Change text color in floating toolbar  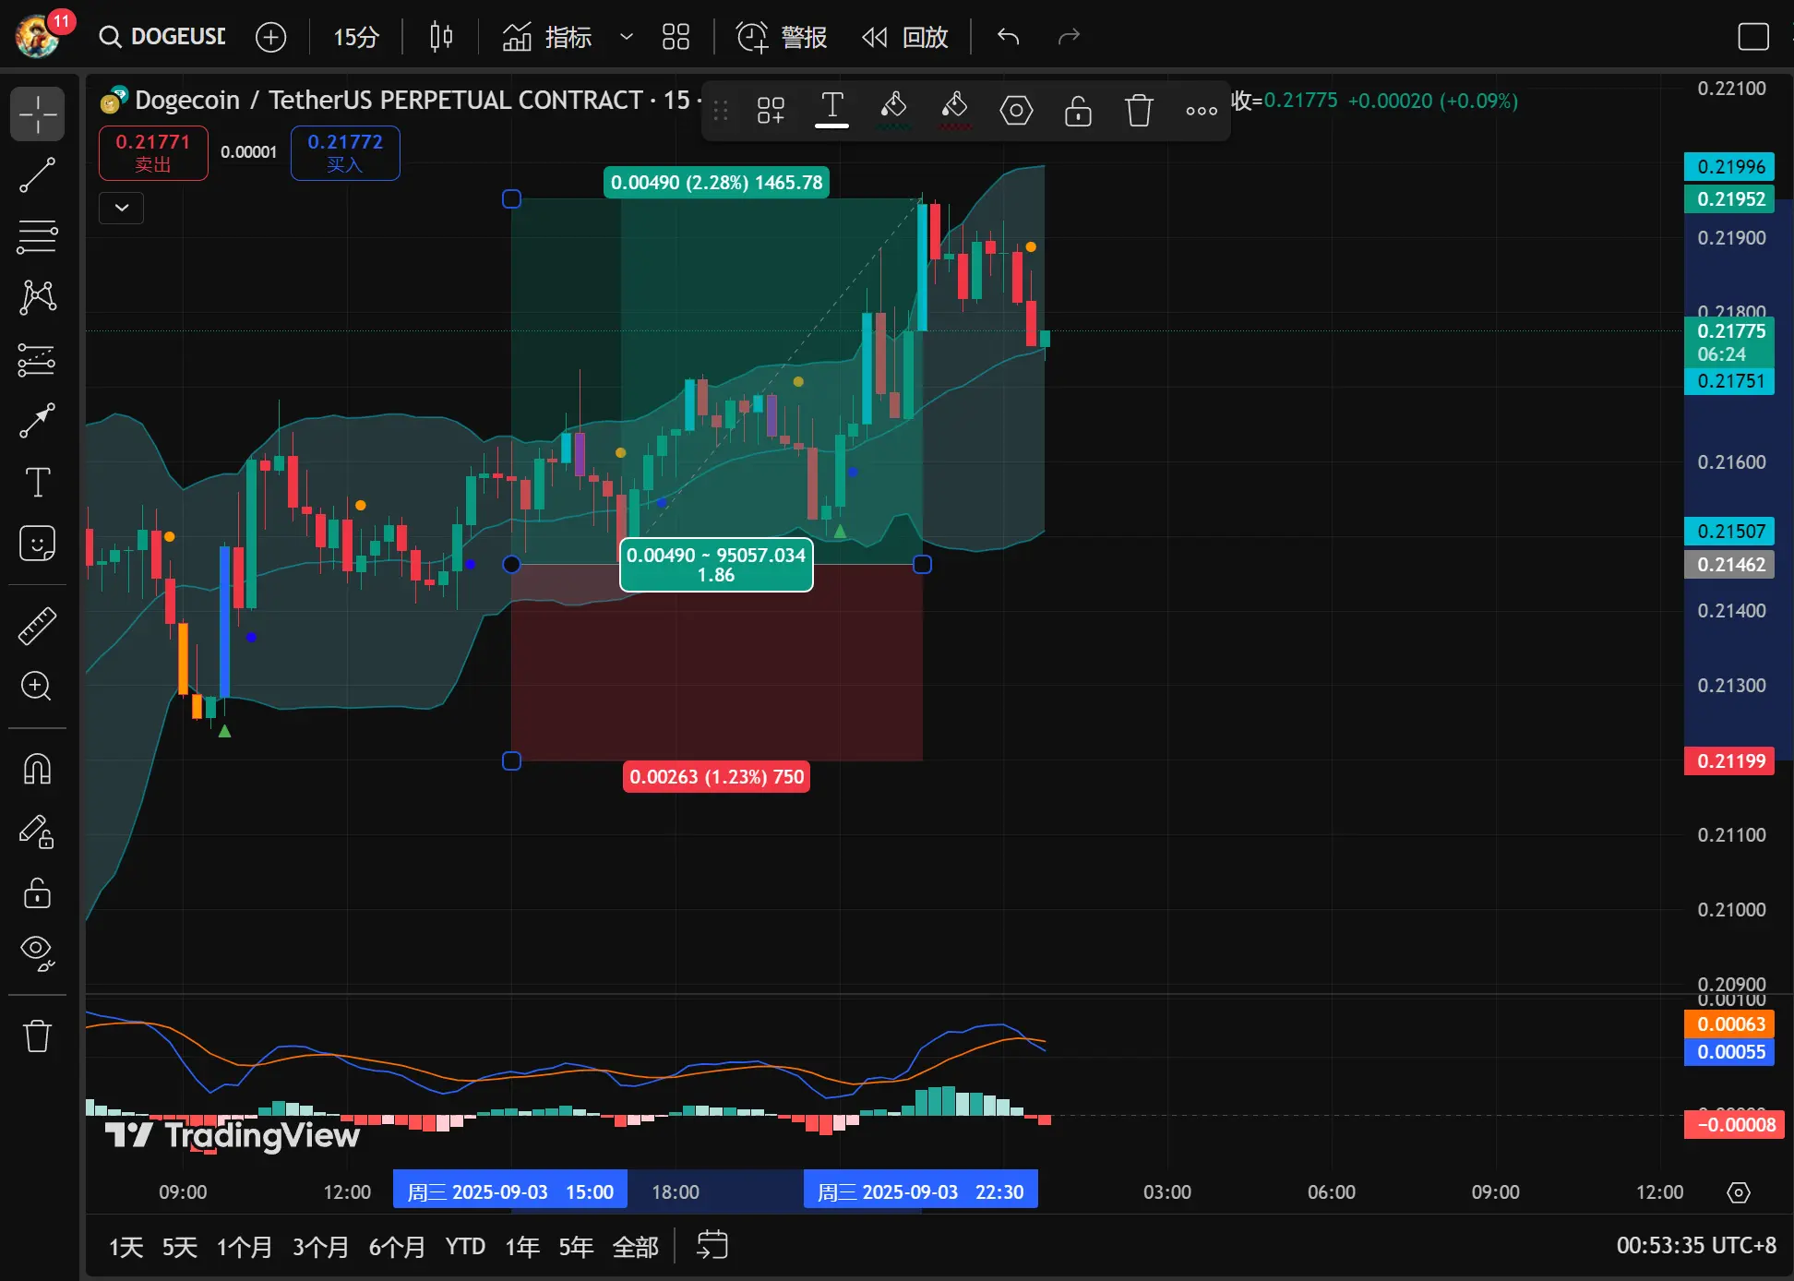[831, 111]
